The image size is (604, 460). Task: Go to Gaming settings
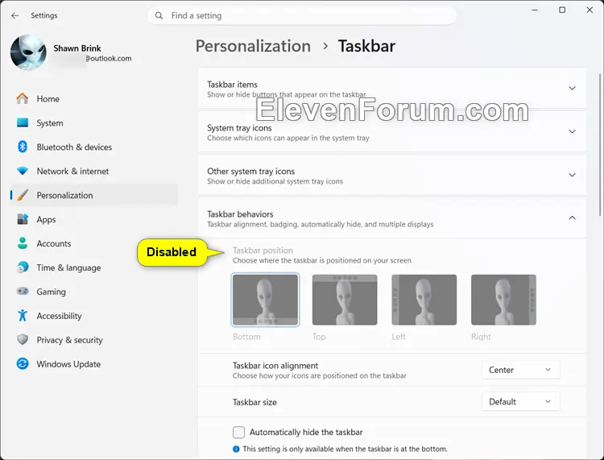click(94, 292)
